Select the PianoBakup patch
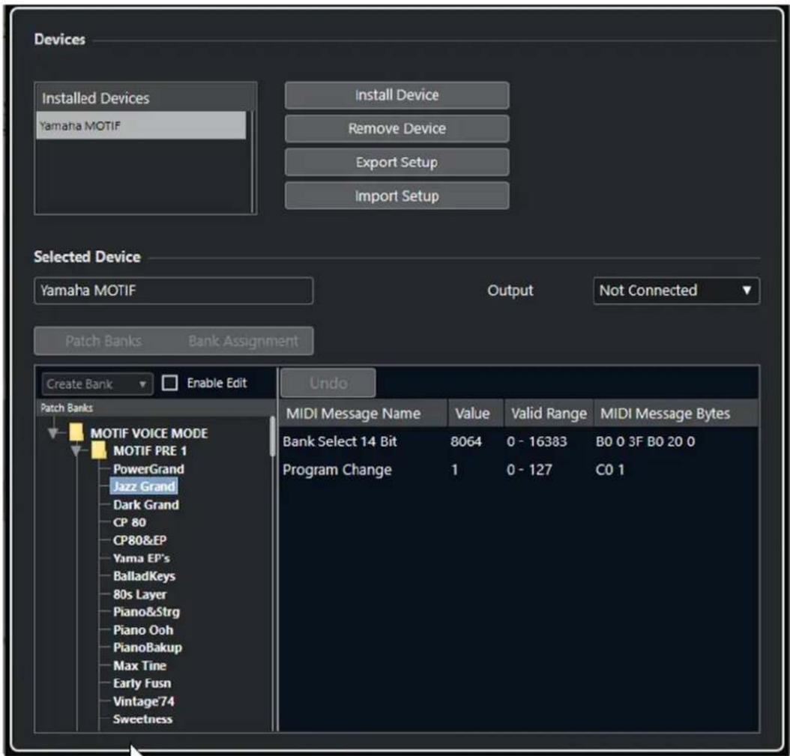Viewport: 790px width, 756px height. click(148, 647)
